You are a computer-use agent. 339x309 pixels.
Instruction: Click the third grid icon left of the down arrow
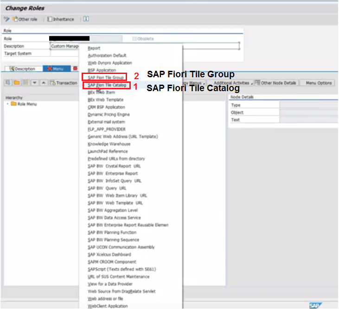pos(26,83)
